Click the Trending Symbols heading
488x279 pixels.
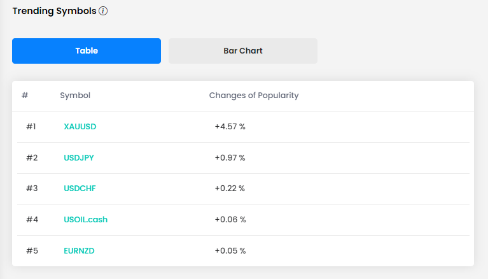[x=55, y=11]
